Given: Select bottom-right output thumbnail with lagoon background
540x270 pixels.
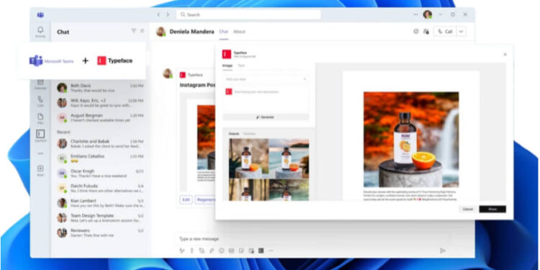Looking at the screenshot, I should [x=289, y=190].
